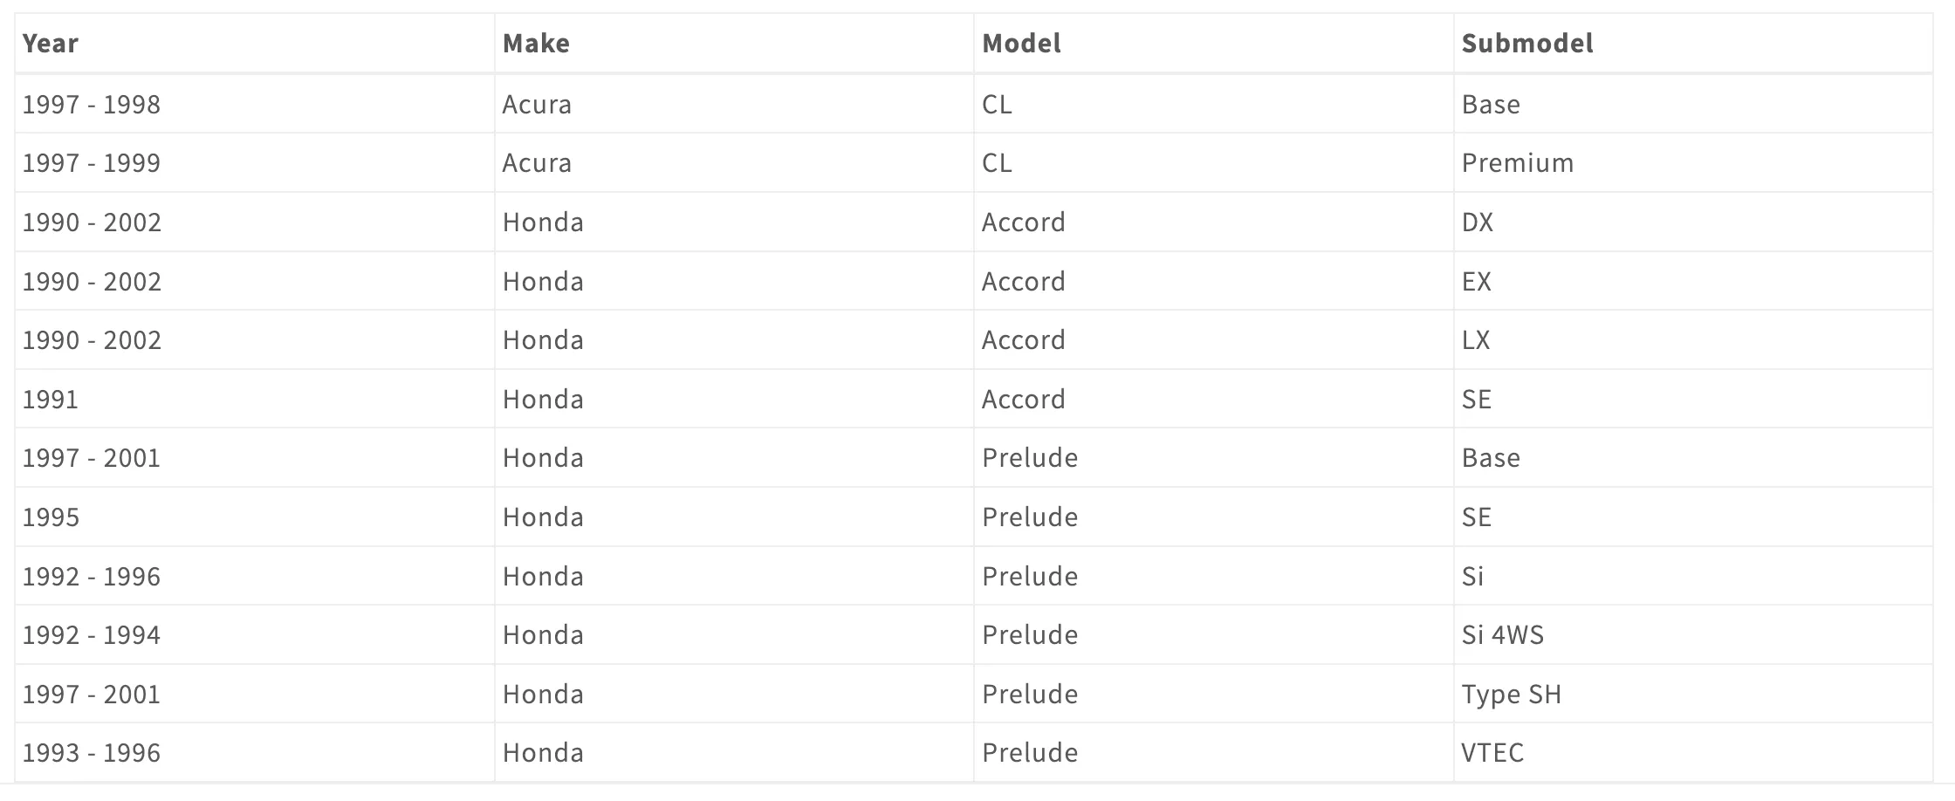Select the EX submodel cell
Image resolution: width=1955 pixels, height=801 pixels.
[1477, 282]
